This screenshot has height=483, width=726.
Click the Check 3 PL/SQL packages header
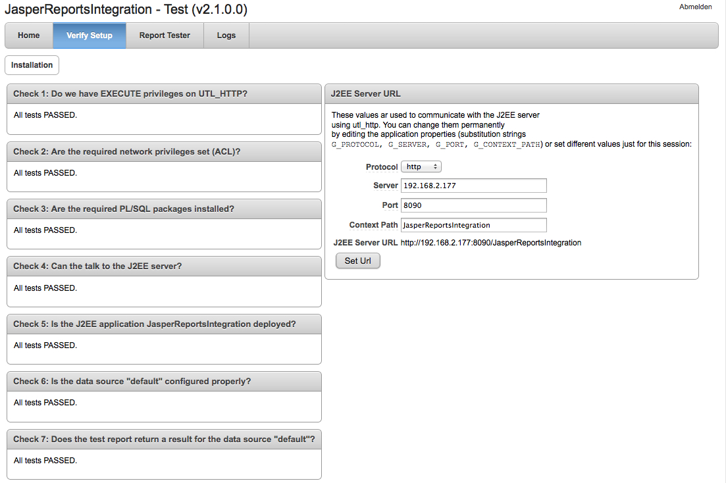[163, 209]
